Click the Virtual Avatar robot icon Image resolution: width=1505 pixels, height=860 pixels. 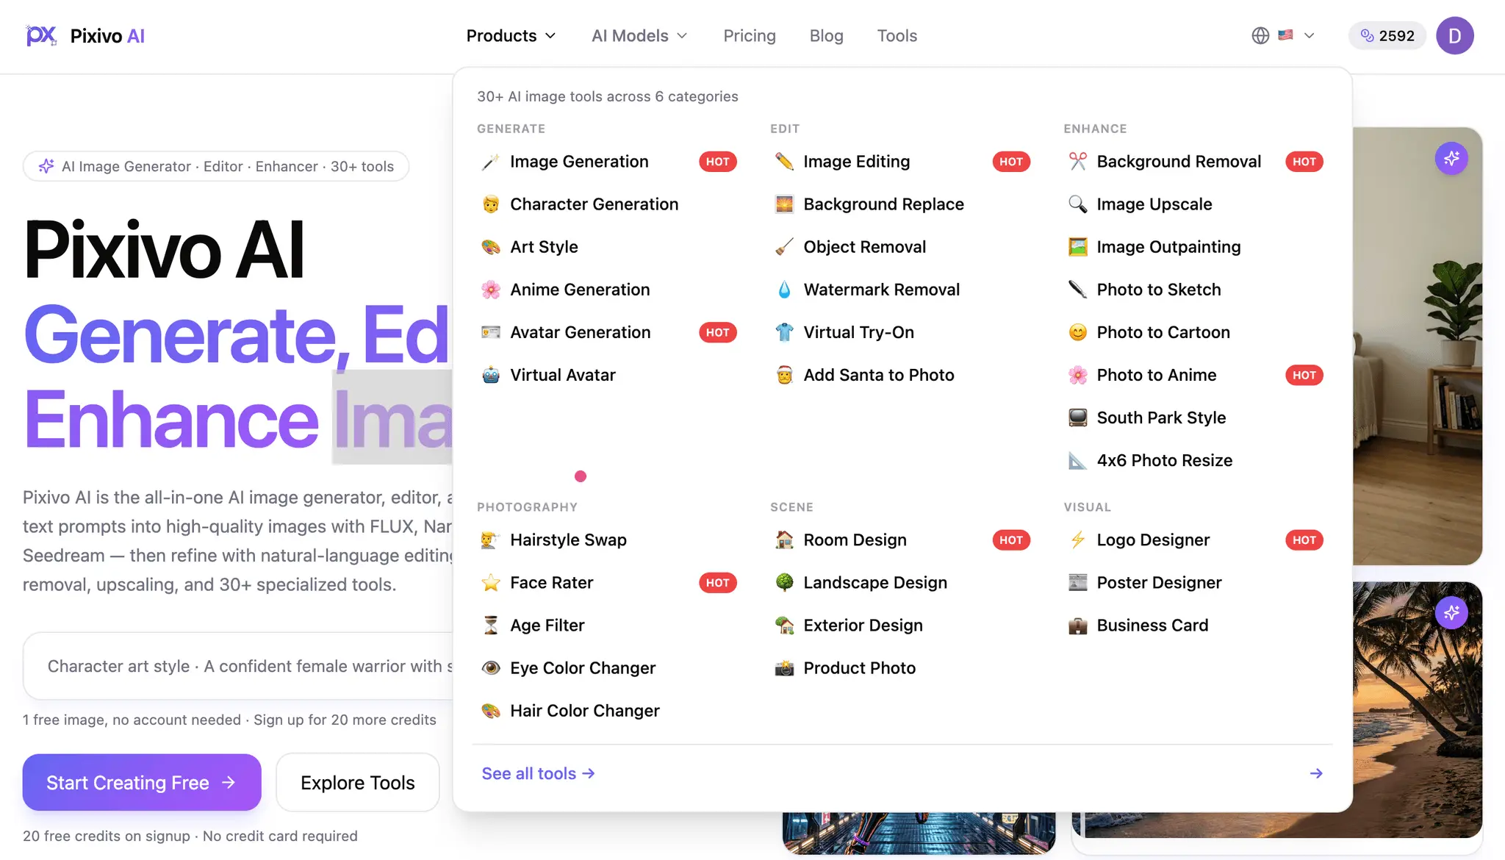point(490,375)
